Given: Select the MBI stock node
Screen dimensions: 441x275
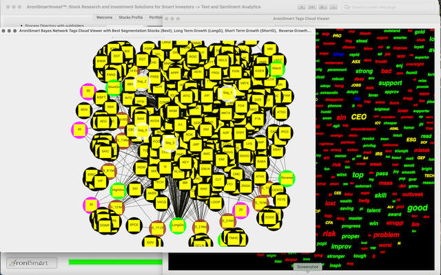Looking at the screenshot, I should click(x=270, y=49).
